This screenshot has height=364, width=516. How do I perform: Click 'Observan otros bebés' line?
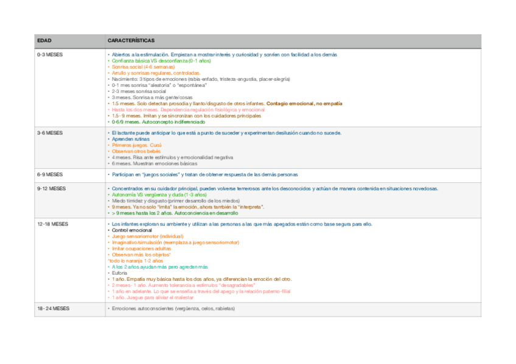pyautogui.click(x=136, y=151)
